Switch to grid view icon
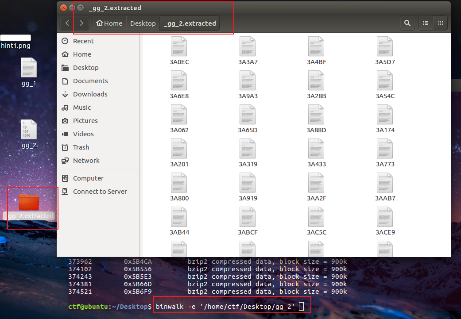The image size is (461, 319). click(441, 23)
